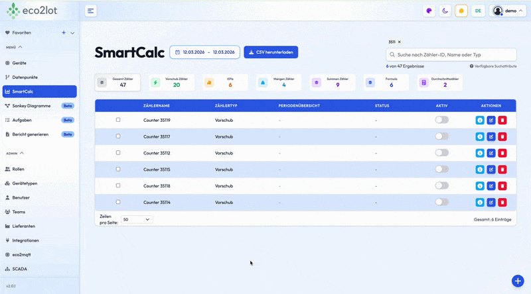This screenshot has height=294, width=531.
Task: Edit Counter 35119
Action: [x=491, y=120]
